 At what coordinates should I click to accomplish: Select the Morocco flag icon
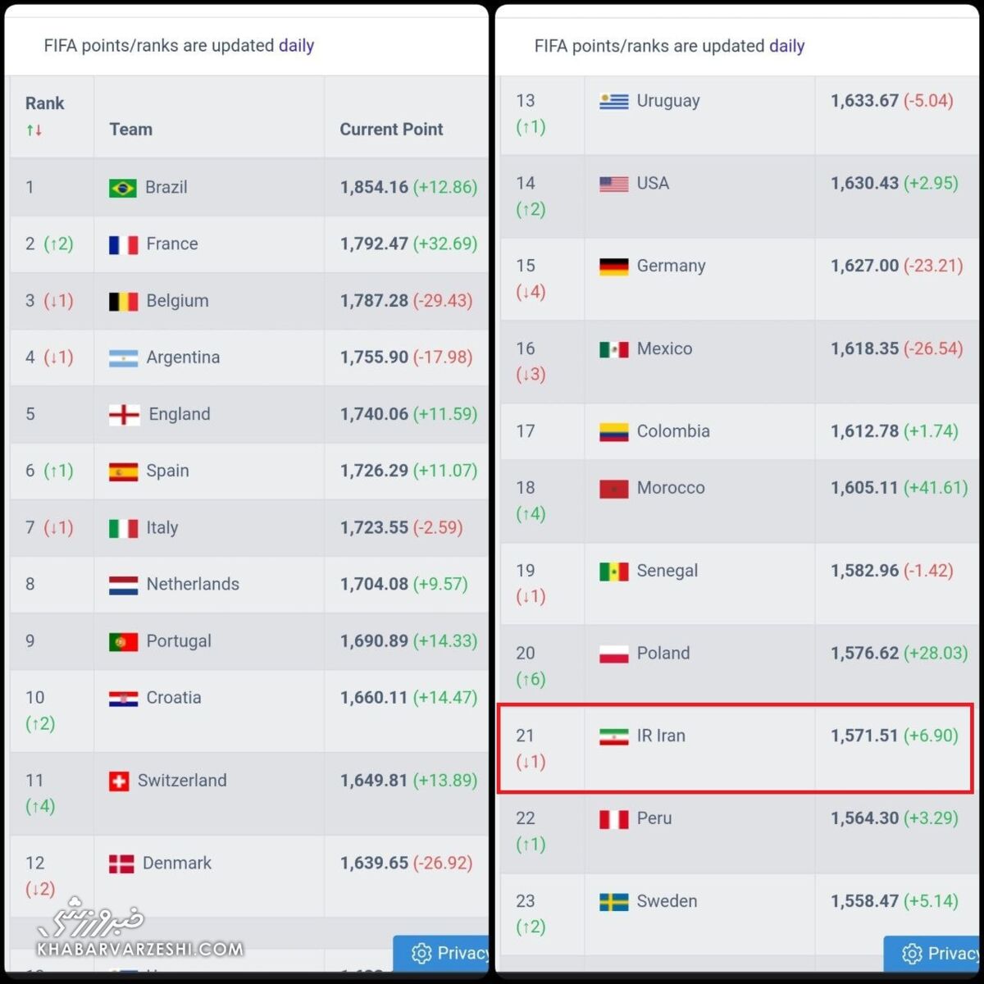613,489
